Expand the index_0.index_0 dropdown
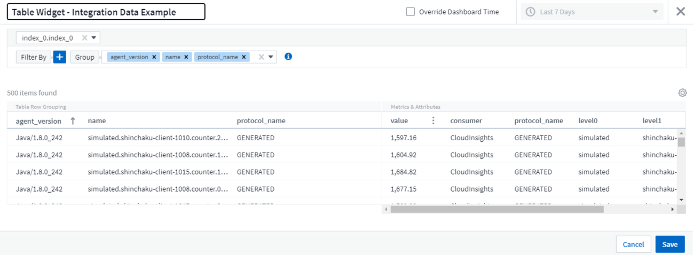Image resolution: width=693 pixels, height=255 pixels. click(x=94, y=38)
